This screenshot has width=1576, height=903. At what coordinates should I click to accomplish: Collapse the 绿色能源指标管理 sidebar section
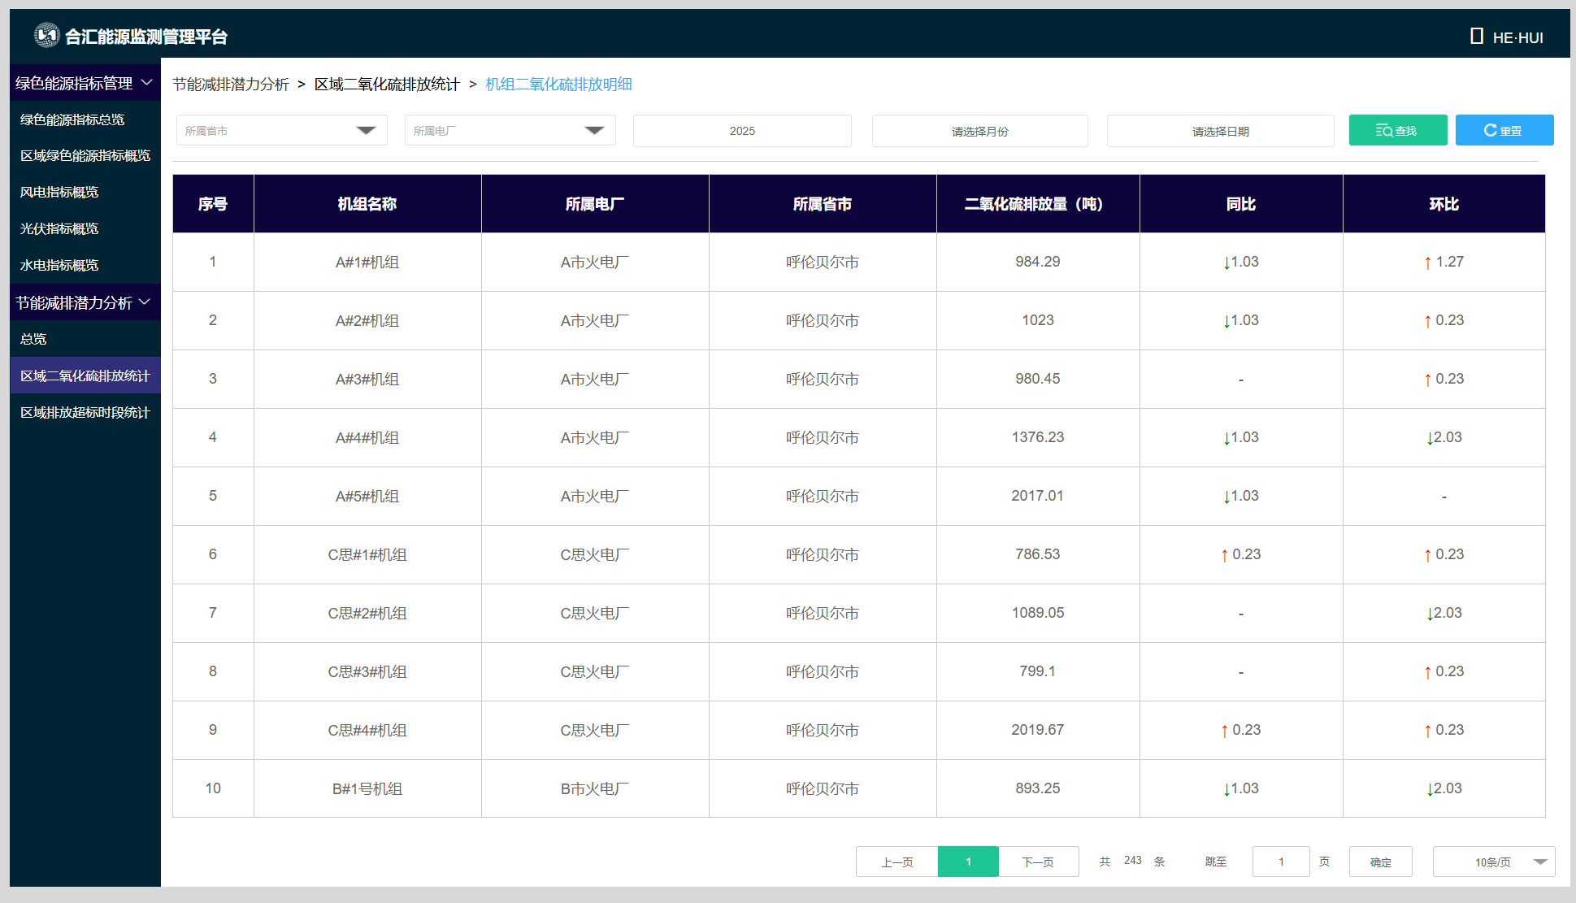click(x=147, y=83)
